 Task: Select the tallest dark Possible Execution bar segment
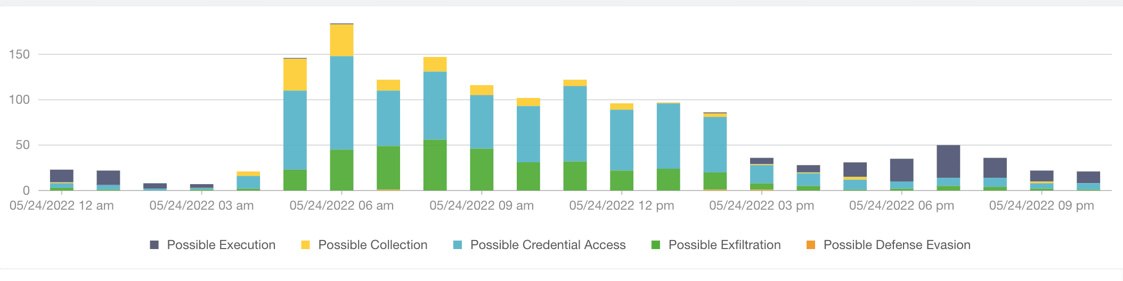pos(948,161)
